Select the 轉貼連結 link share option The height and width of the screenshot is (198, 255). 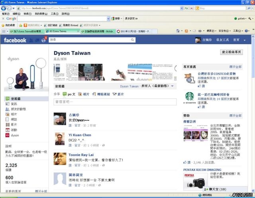(x=101, y=94)
